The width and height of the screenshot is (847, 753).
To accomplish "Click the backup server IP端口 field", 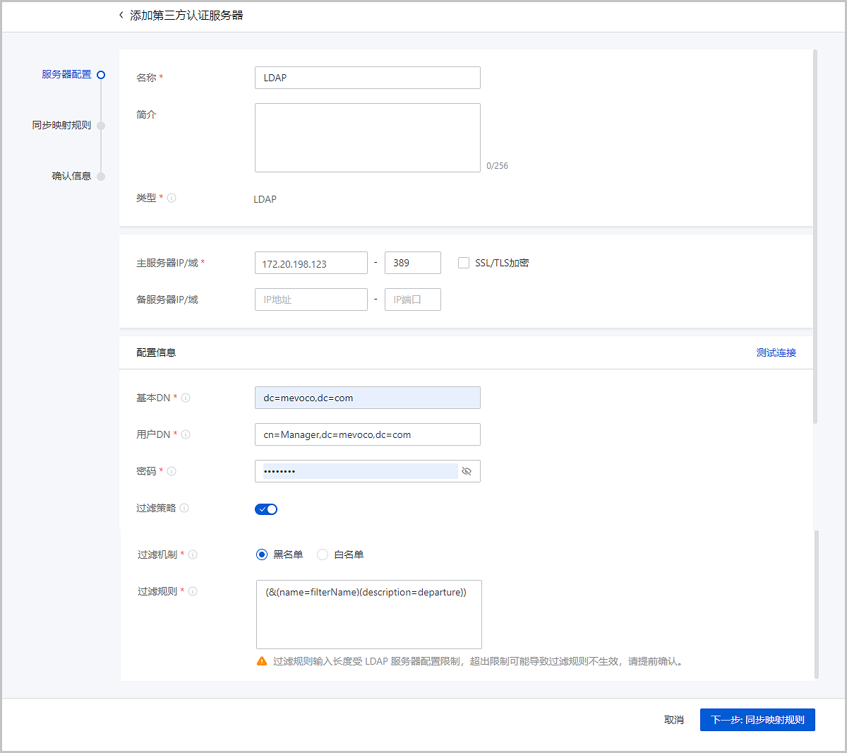I will pos(413,300).
